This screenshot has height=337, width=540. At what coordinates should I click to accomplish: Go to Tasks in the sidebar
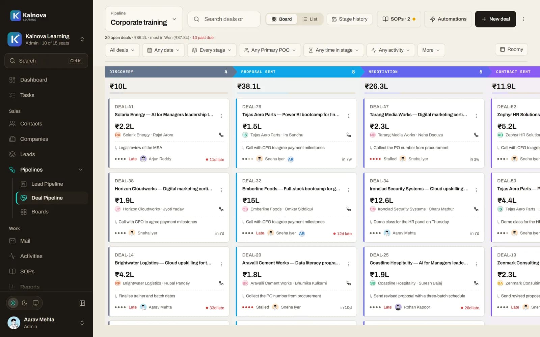click(46, 95)
